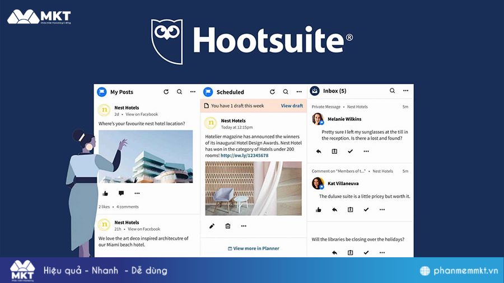
Task: Open the hotel building photo in My Posts
Action: [x=146, y=157]
